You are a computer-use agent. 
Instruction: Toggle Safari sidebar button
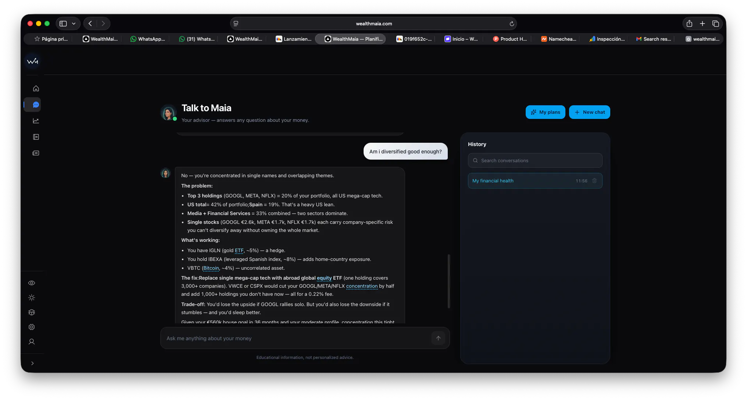[x=63, y=23]
